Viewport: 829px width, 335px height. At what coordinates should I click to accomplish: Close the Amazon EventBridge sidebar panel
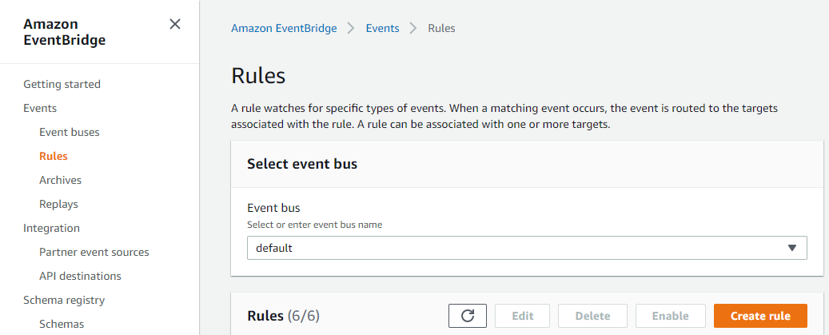coord(175,25)
